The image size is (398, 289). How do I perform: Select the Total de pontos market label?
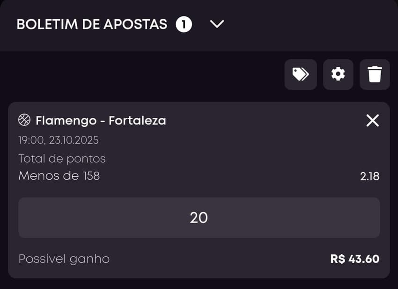point(61,159)
